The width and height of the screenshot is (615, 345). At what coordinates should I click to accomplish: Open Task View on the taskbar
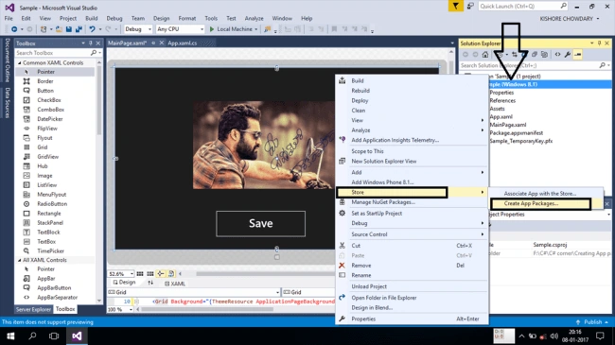(x=54, y=336)
